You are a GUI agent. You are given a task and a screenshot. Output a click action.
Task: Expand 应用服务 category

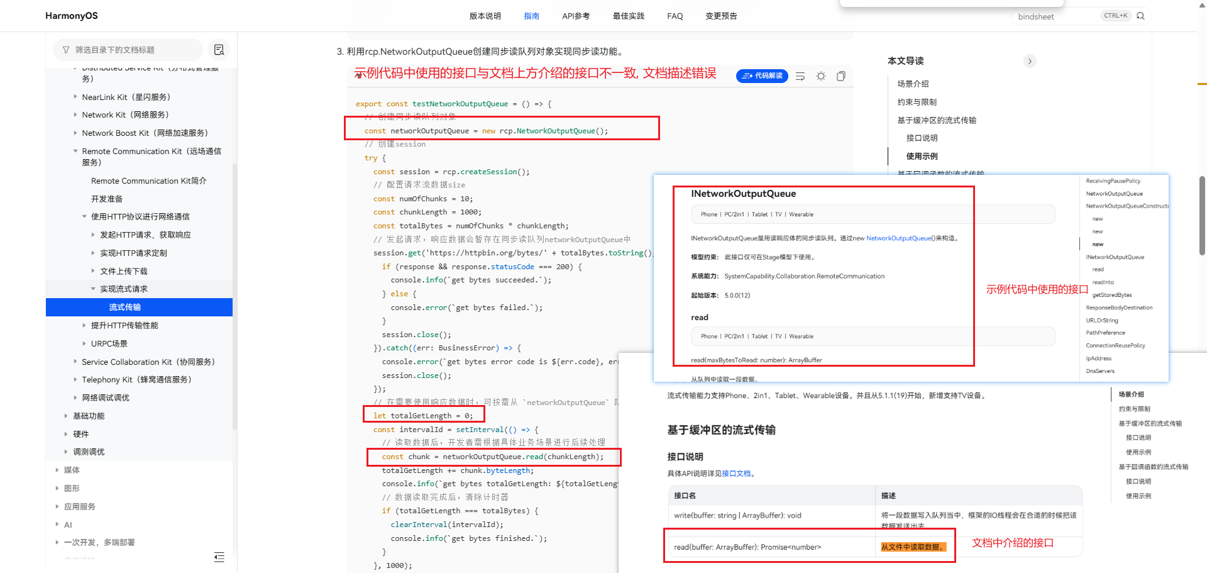(57, 506)
